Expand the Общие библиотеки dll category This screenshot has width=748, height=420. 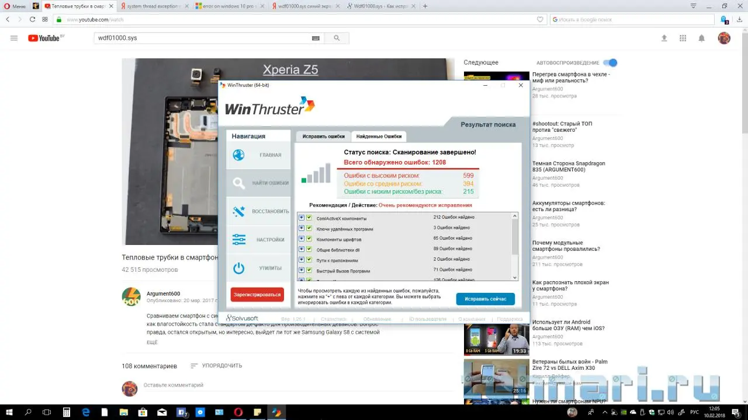[302, 249]
